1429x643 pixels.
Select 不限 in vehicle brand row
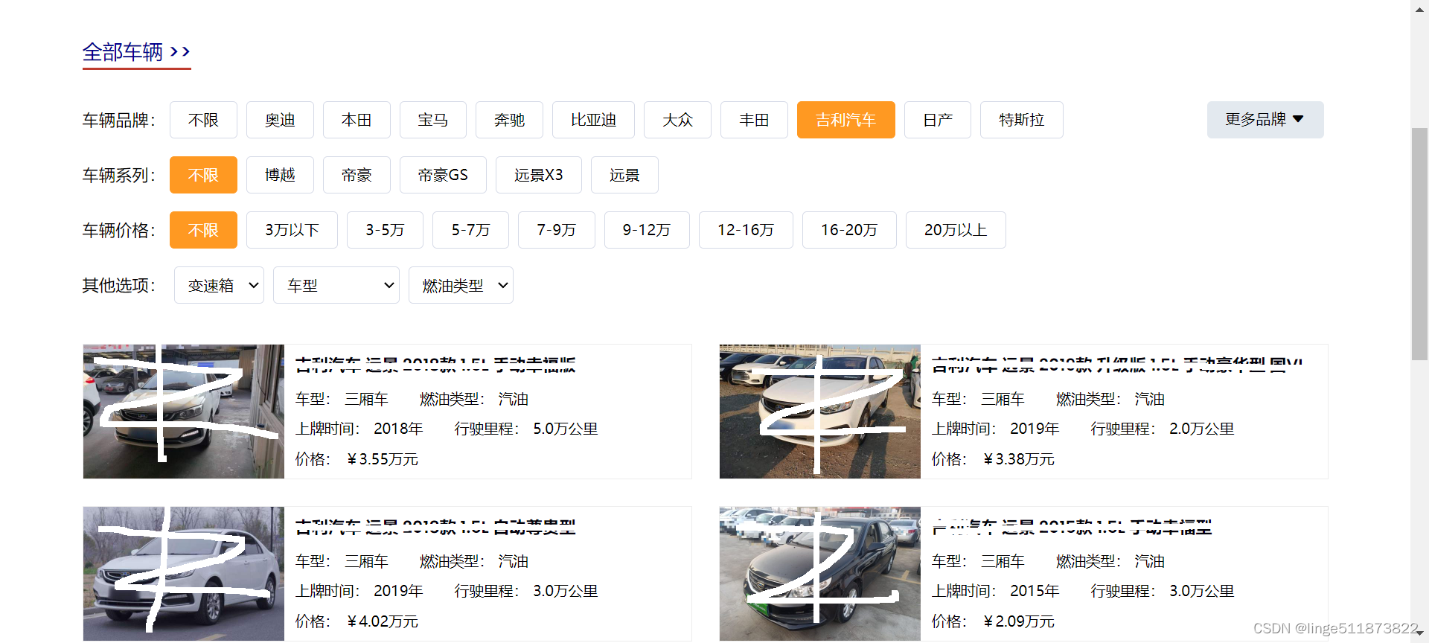(203, 120)
